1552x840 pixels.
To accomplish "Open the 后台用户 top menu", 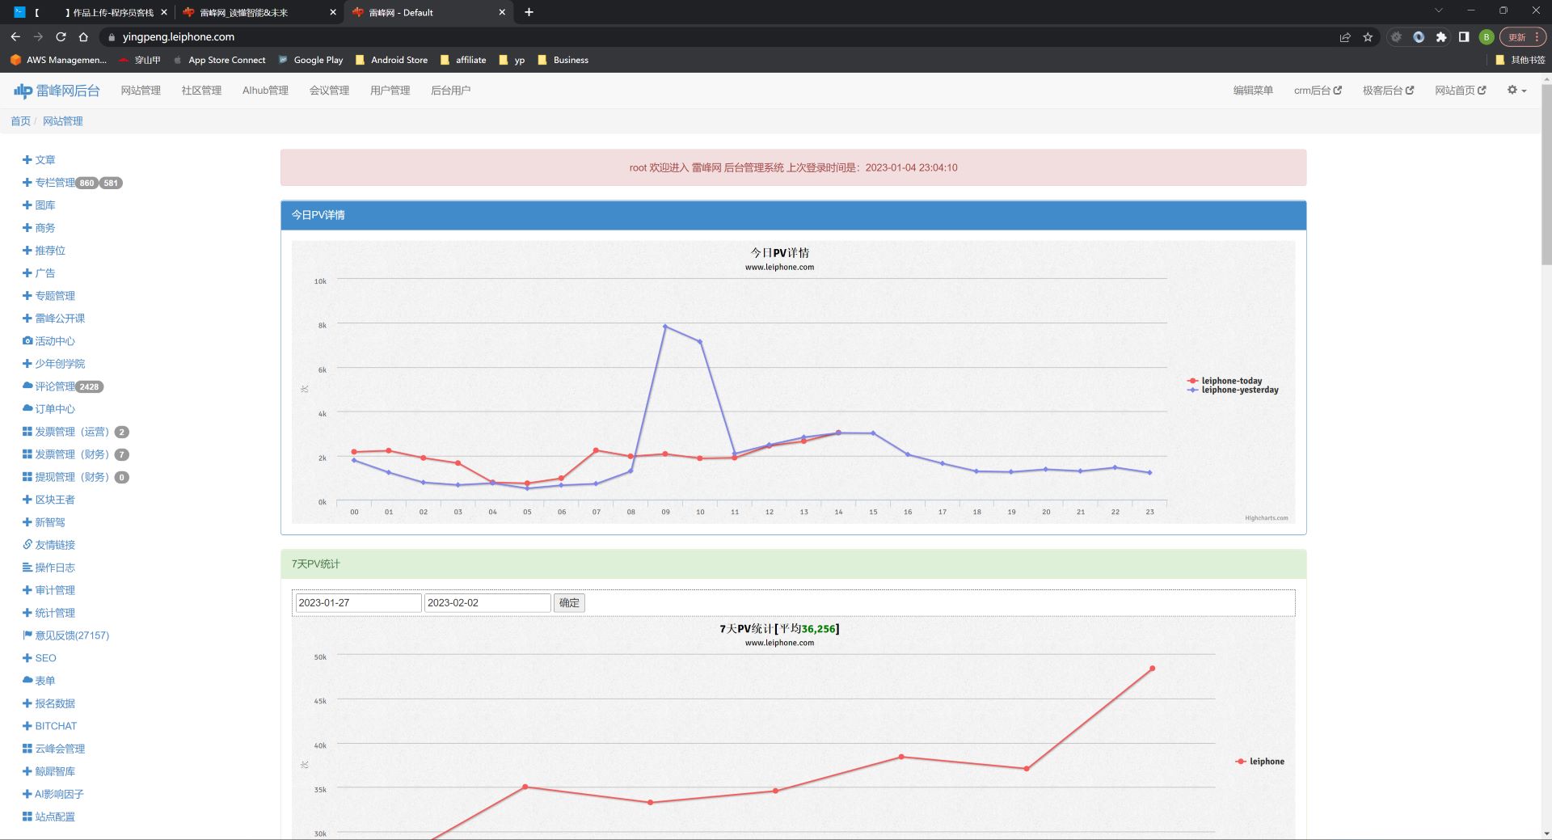I will (x=450, y=91).
